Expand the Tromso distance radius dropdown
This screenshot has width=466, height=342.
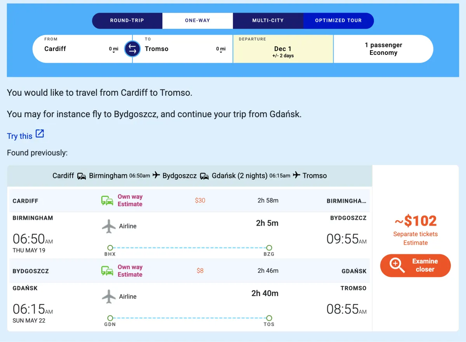(221, 49)
